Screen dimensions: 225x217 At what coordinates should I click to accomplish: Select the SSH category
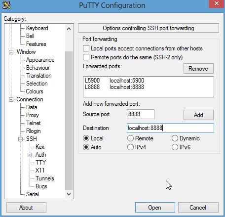32,139
